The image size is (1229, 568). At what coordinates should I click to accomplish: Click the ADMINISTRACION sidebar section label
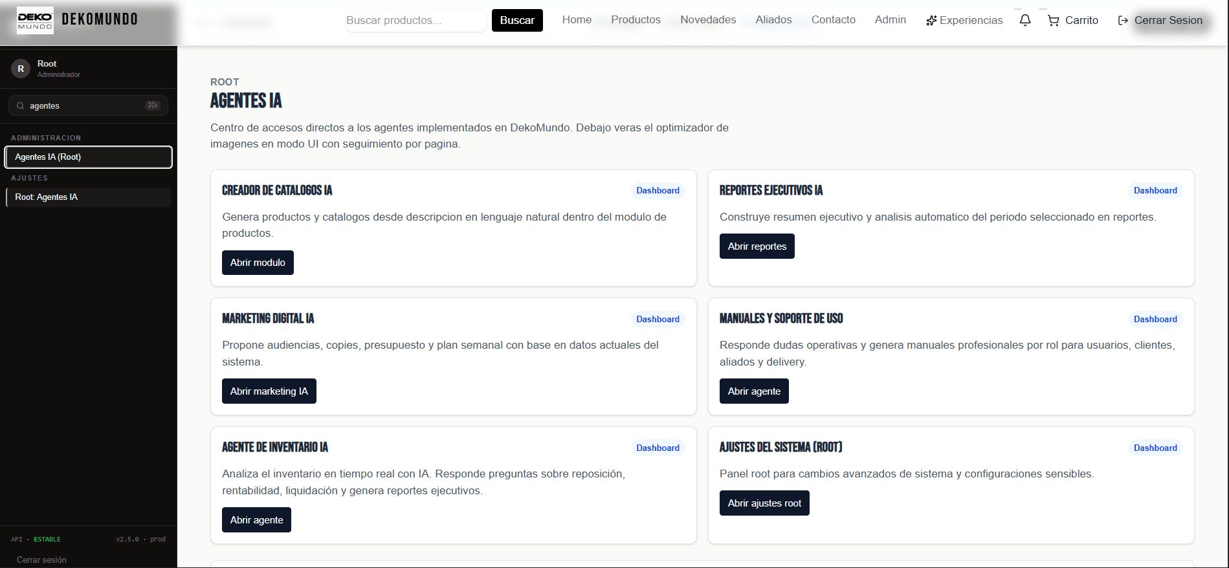[x=46, y=138]
